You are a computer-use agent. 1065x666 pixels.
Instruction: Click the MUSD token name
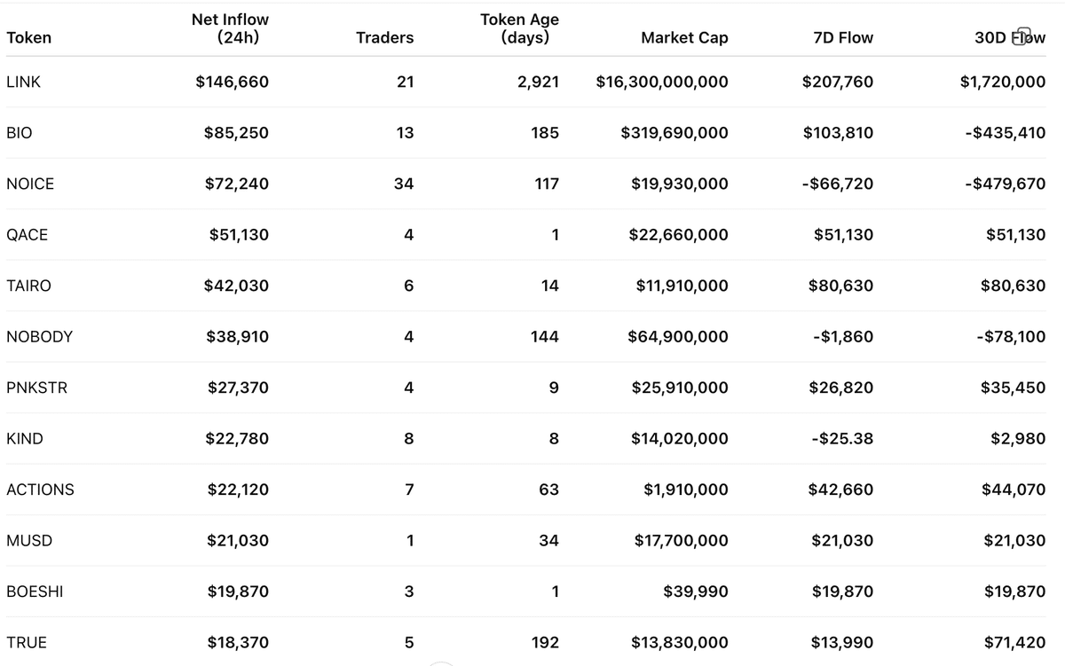(x=28, y=541)
